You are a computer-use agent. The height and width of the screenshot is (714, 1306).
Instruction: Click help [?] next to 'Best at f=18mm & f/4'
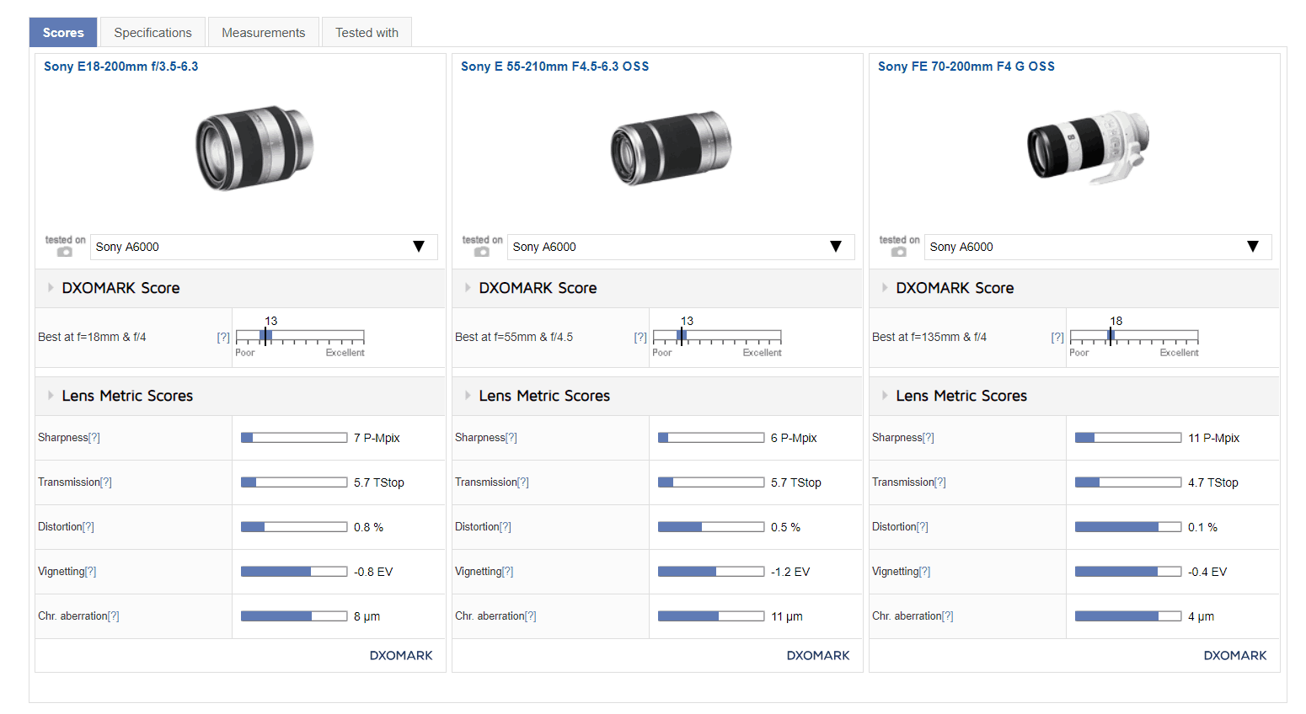click(223, 337)
